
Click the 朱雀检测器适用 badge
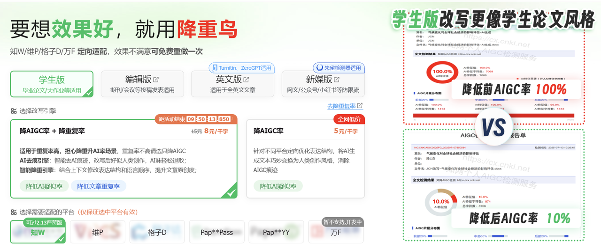coord(339,68)
